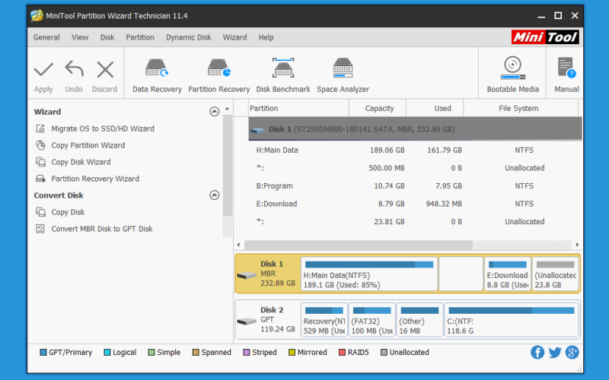Select FAT32 100 MB block on Disk 2
609x380 pixels.
pyautogui.click(x=371, y=319)
